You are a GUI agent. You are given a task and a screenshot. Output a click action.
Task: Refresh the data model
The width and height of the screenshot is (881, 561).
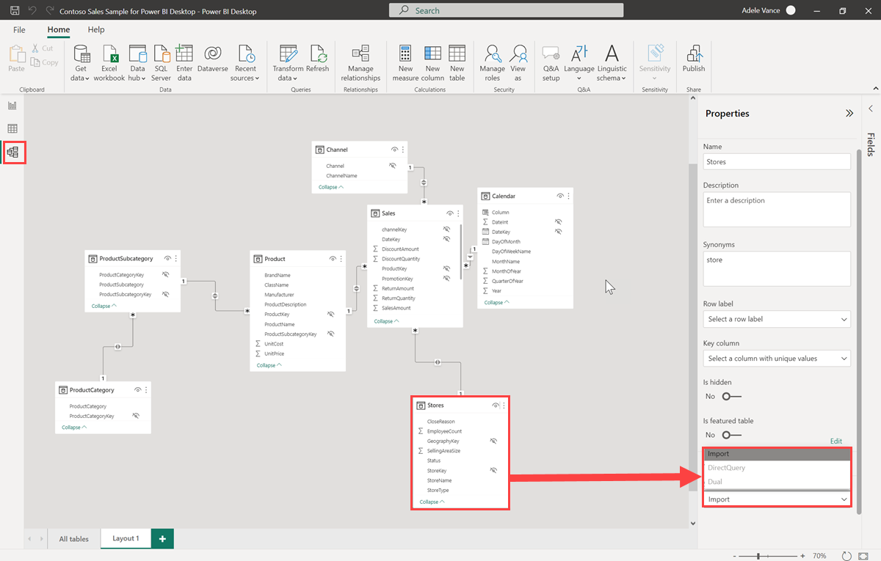(x=318, y=59)
